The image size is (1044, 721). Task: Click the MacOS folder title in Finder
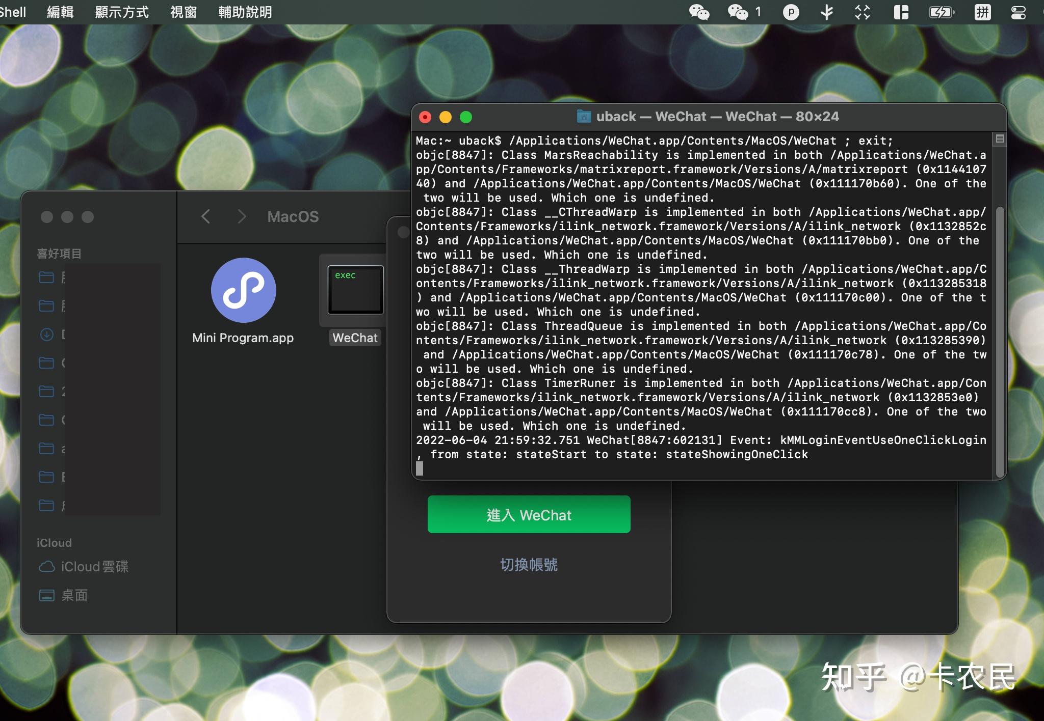(x=293, y=216)
